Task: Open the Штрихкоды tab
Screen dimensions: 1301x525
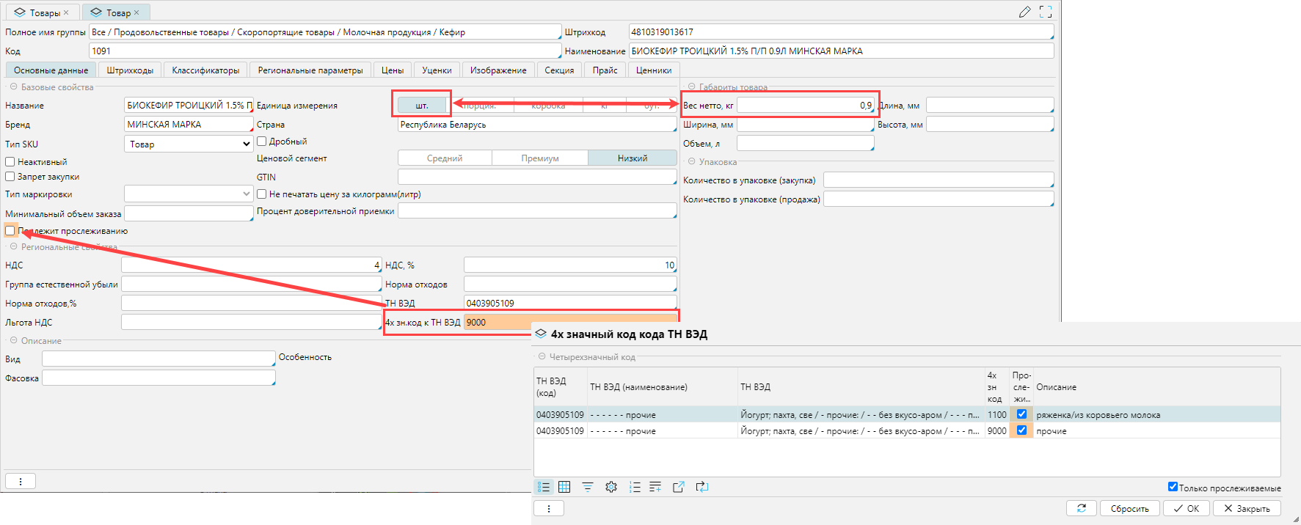Action: click(130, 70)
